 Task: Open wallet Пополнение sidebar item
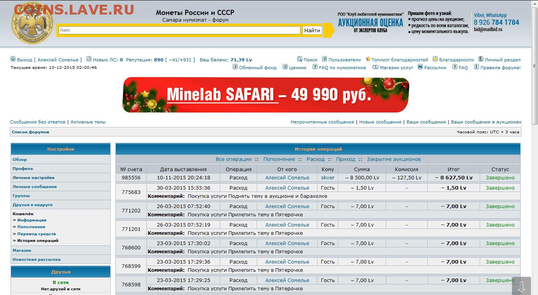click(31, 227)
